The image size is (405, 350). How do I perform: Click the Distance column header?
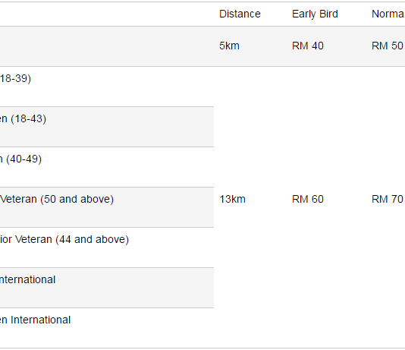click(x=240, y=14)
